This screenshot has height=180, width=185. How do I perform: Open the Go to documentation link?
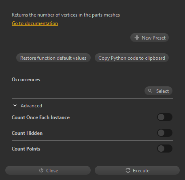pos(35,23)
